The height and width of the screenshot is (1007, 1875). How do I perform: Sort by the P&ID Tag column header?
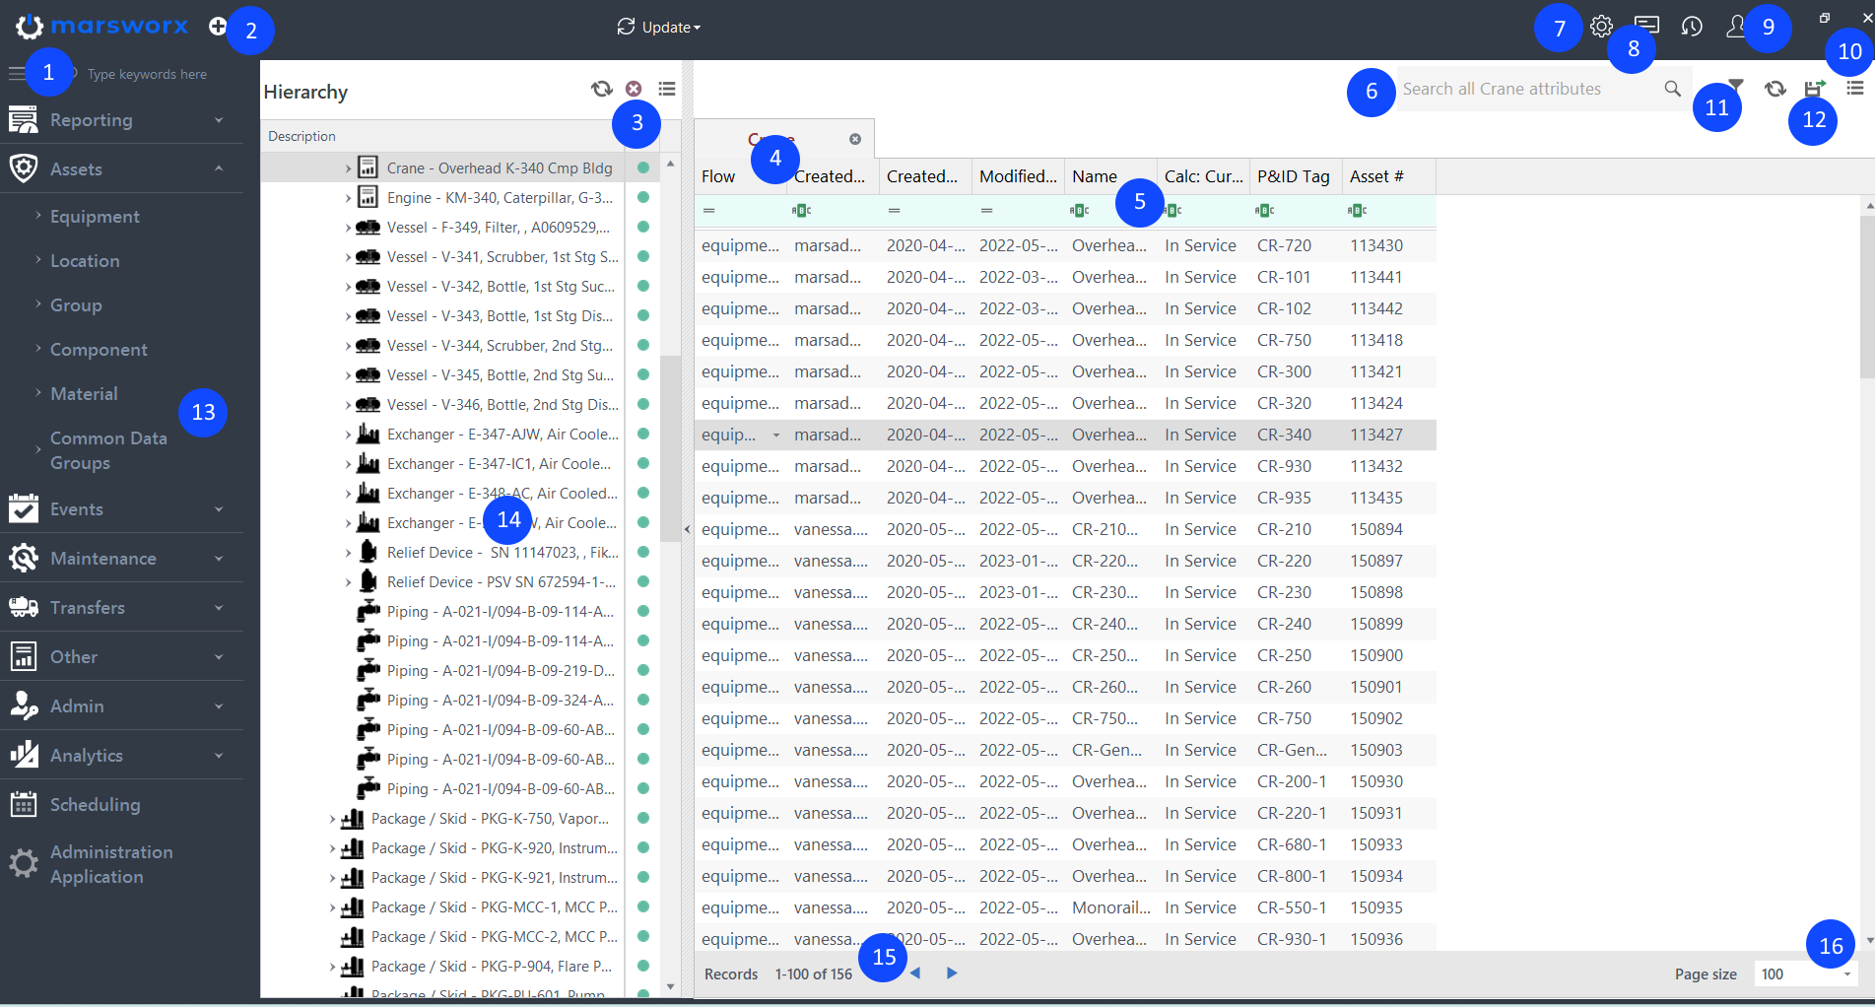1296,176
